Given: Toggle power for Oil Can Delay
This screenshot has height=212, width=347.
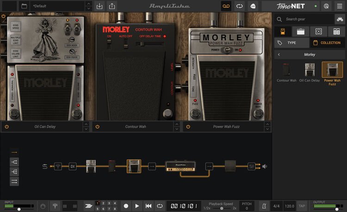Looking at the screenshot, I should pyautogui.click(x=7, y=126).
